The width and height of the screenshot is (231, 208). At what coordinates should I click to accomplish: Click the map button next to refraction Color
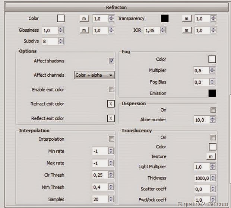[84, 18]
